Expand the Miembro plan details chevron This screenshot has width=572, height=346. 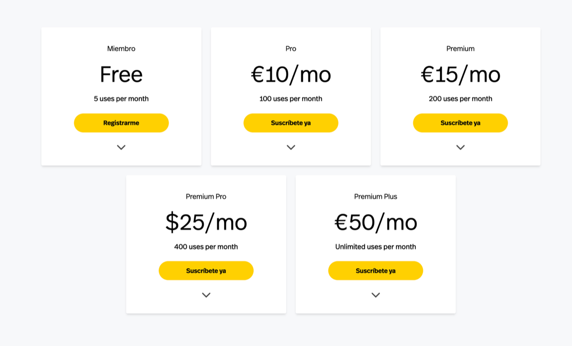[121, 147]
